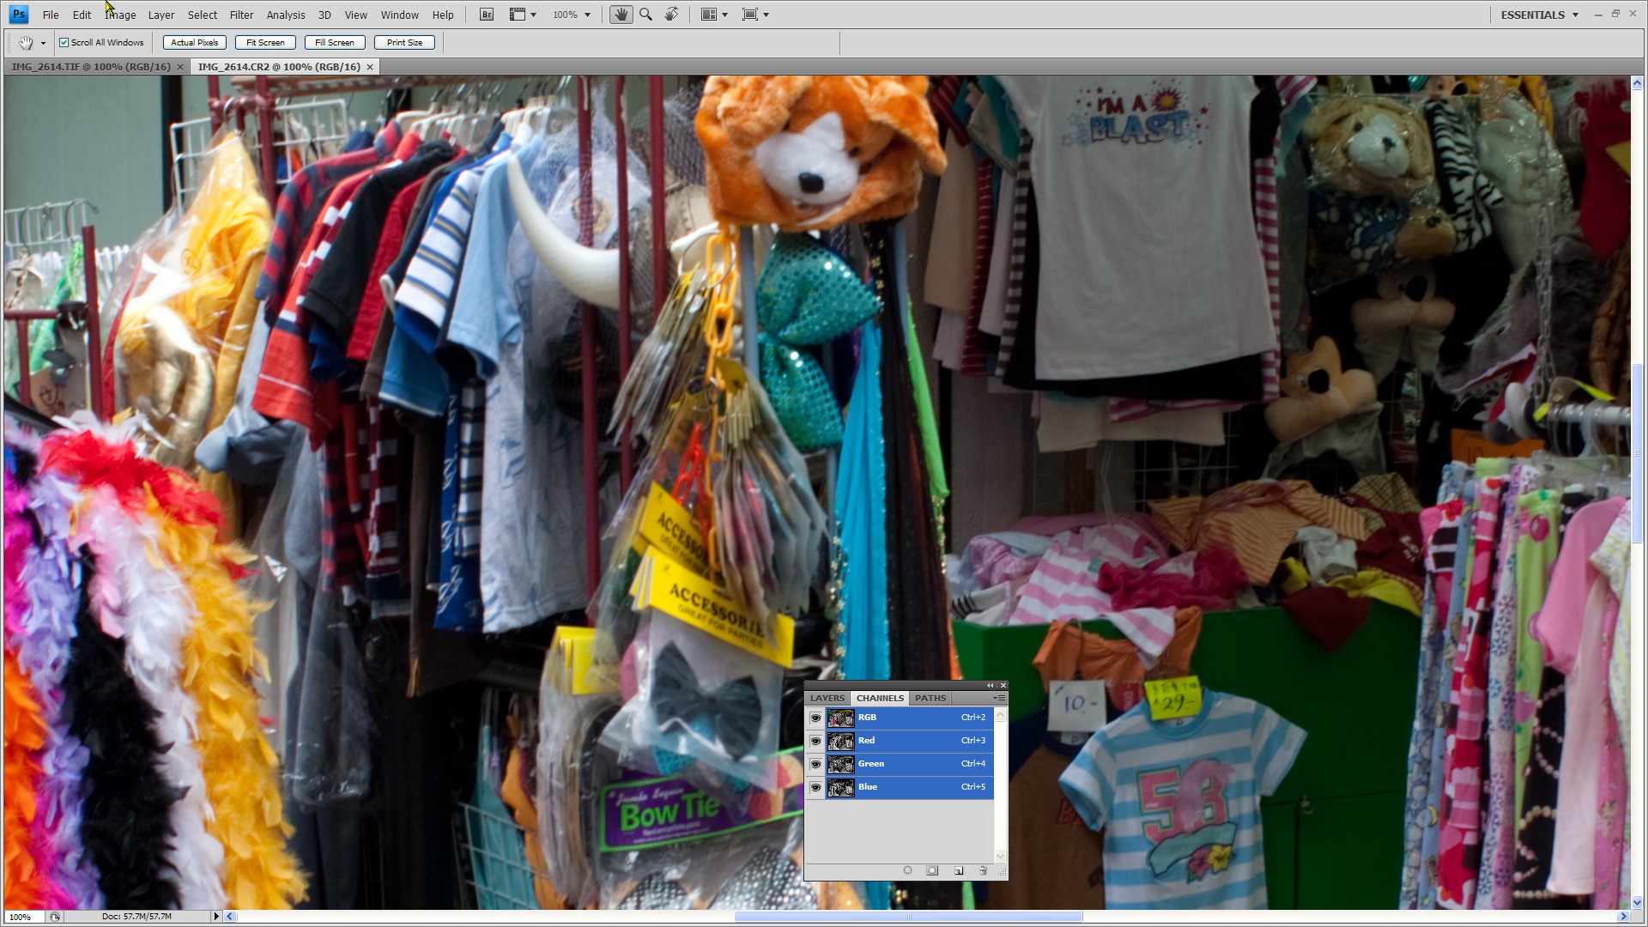Image resolution: width=1648 pixels, height=927 pixels.
Task: Open the Layer menu
Action: (x=161, y=15)
